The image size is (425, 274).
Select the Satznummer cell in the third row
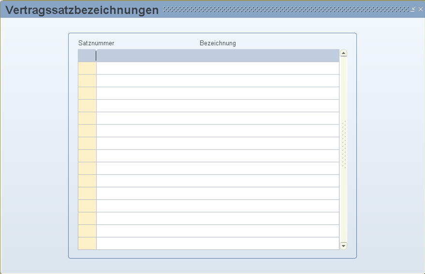pyautogui.click(x=87, y=81)
